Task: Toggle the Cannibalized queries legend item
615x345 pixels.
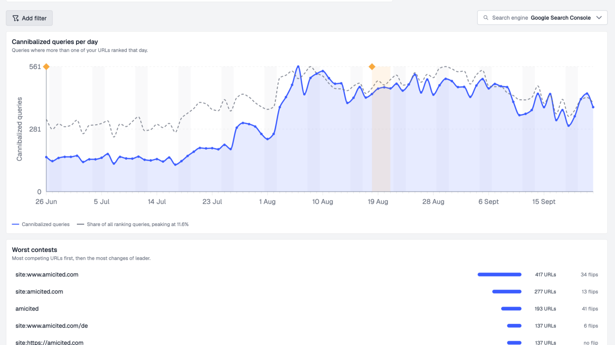Action: click(41, 224)
